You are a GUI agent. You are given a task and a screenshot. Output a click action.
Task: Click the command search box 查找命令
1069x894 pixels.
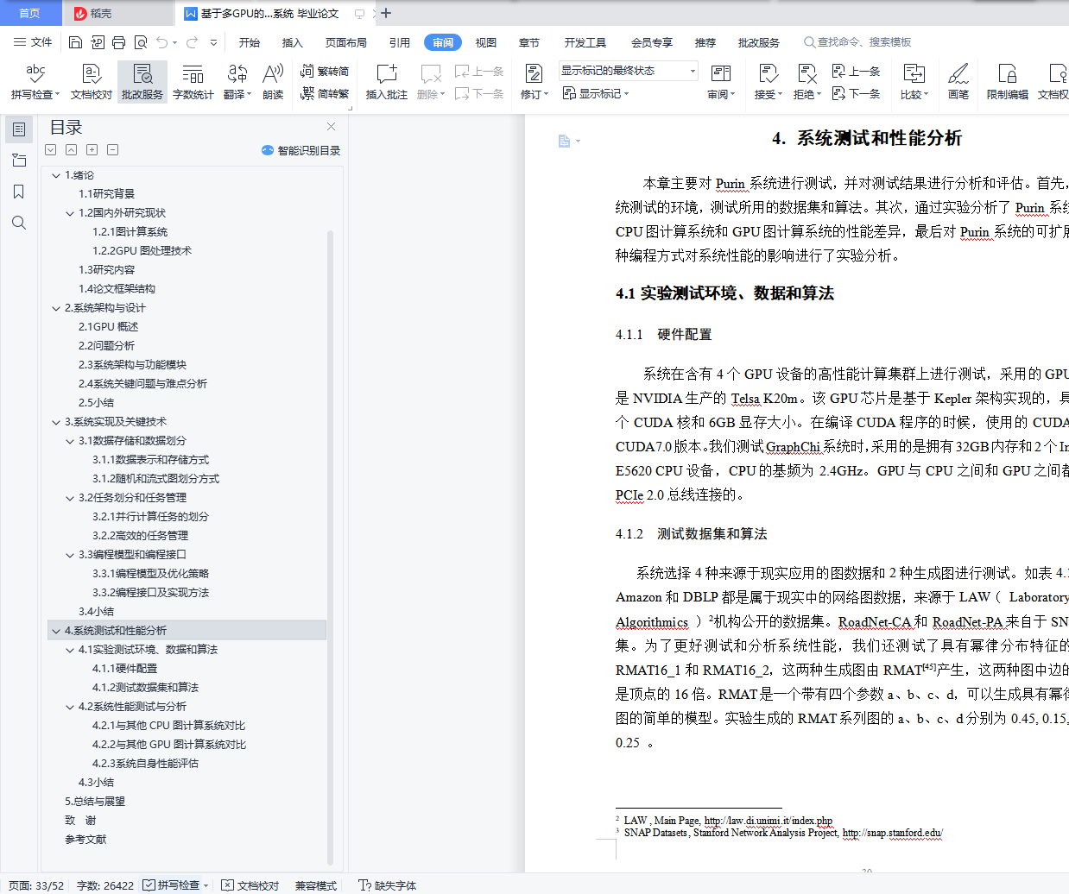point(858,42)
